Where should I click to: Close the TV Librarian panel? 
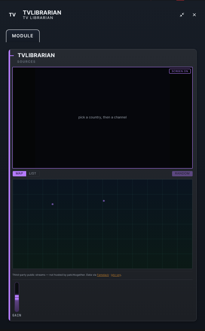point(194,15)
